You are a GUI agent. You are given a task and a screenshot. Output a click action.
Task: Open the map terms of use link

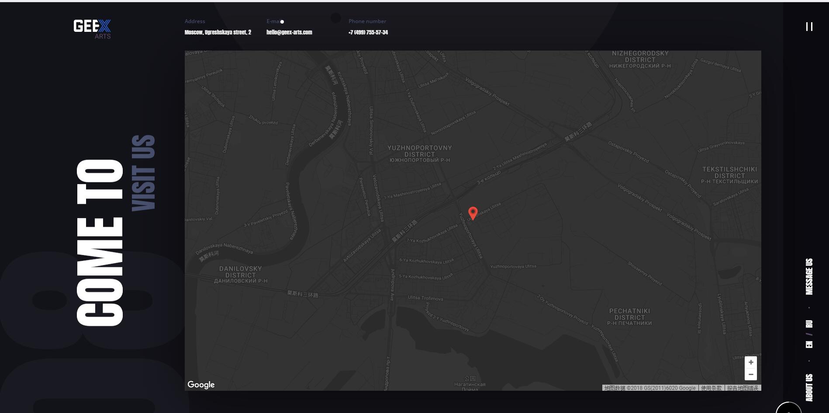711,388
